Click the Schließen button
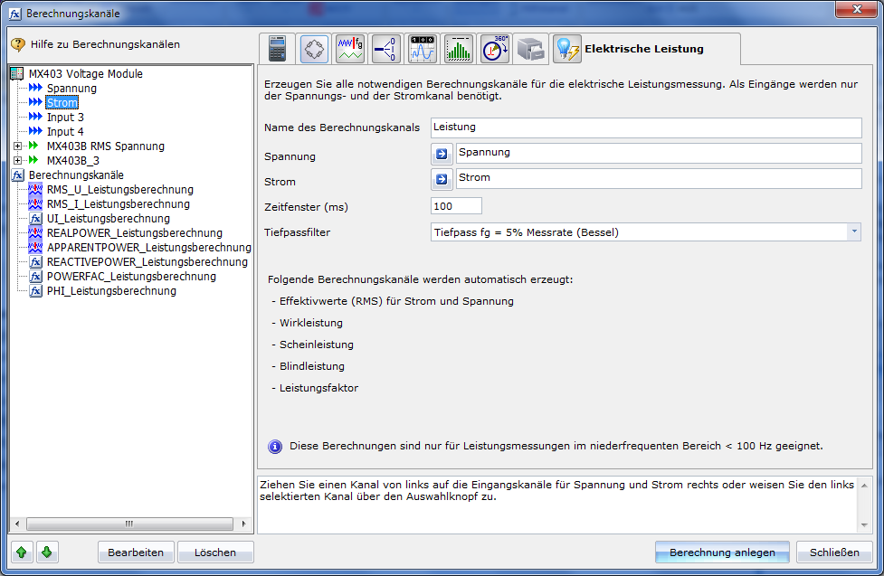Viewport: 884px width, 576px height. [834, 552]
